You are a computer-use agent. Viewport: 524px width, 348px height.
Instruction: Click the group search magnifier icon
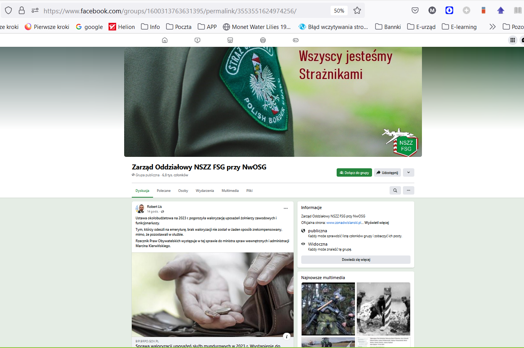(395, 190)
